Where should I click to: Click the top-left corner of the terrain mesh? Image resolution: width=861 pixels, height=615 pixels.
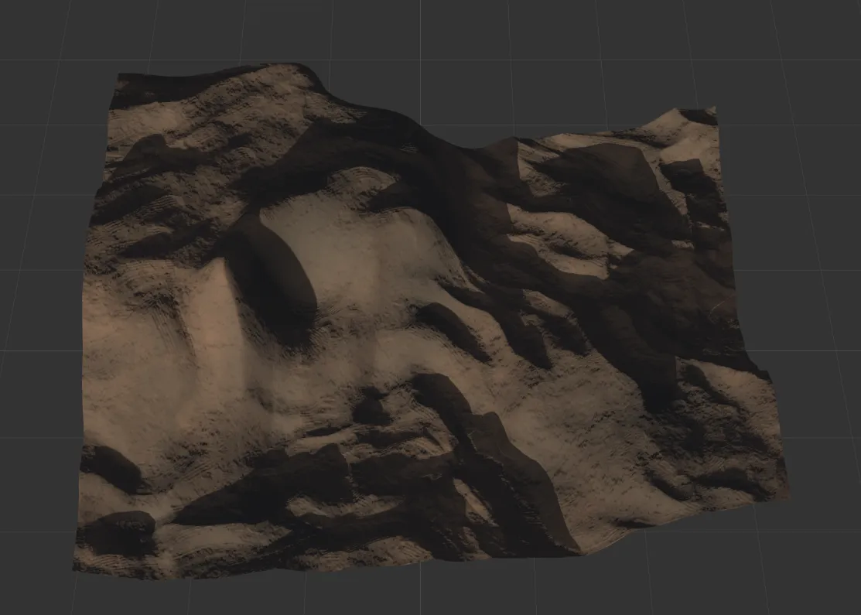(119, 77)
